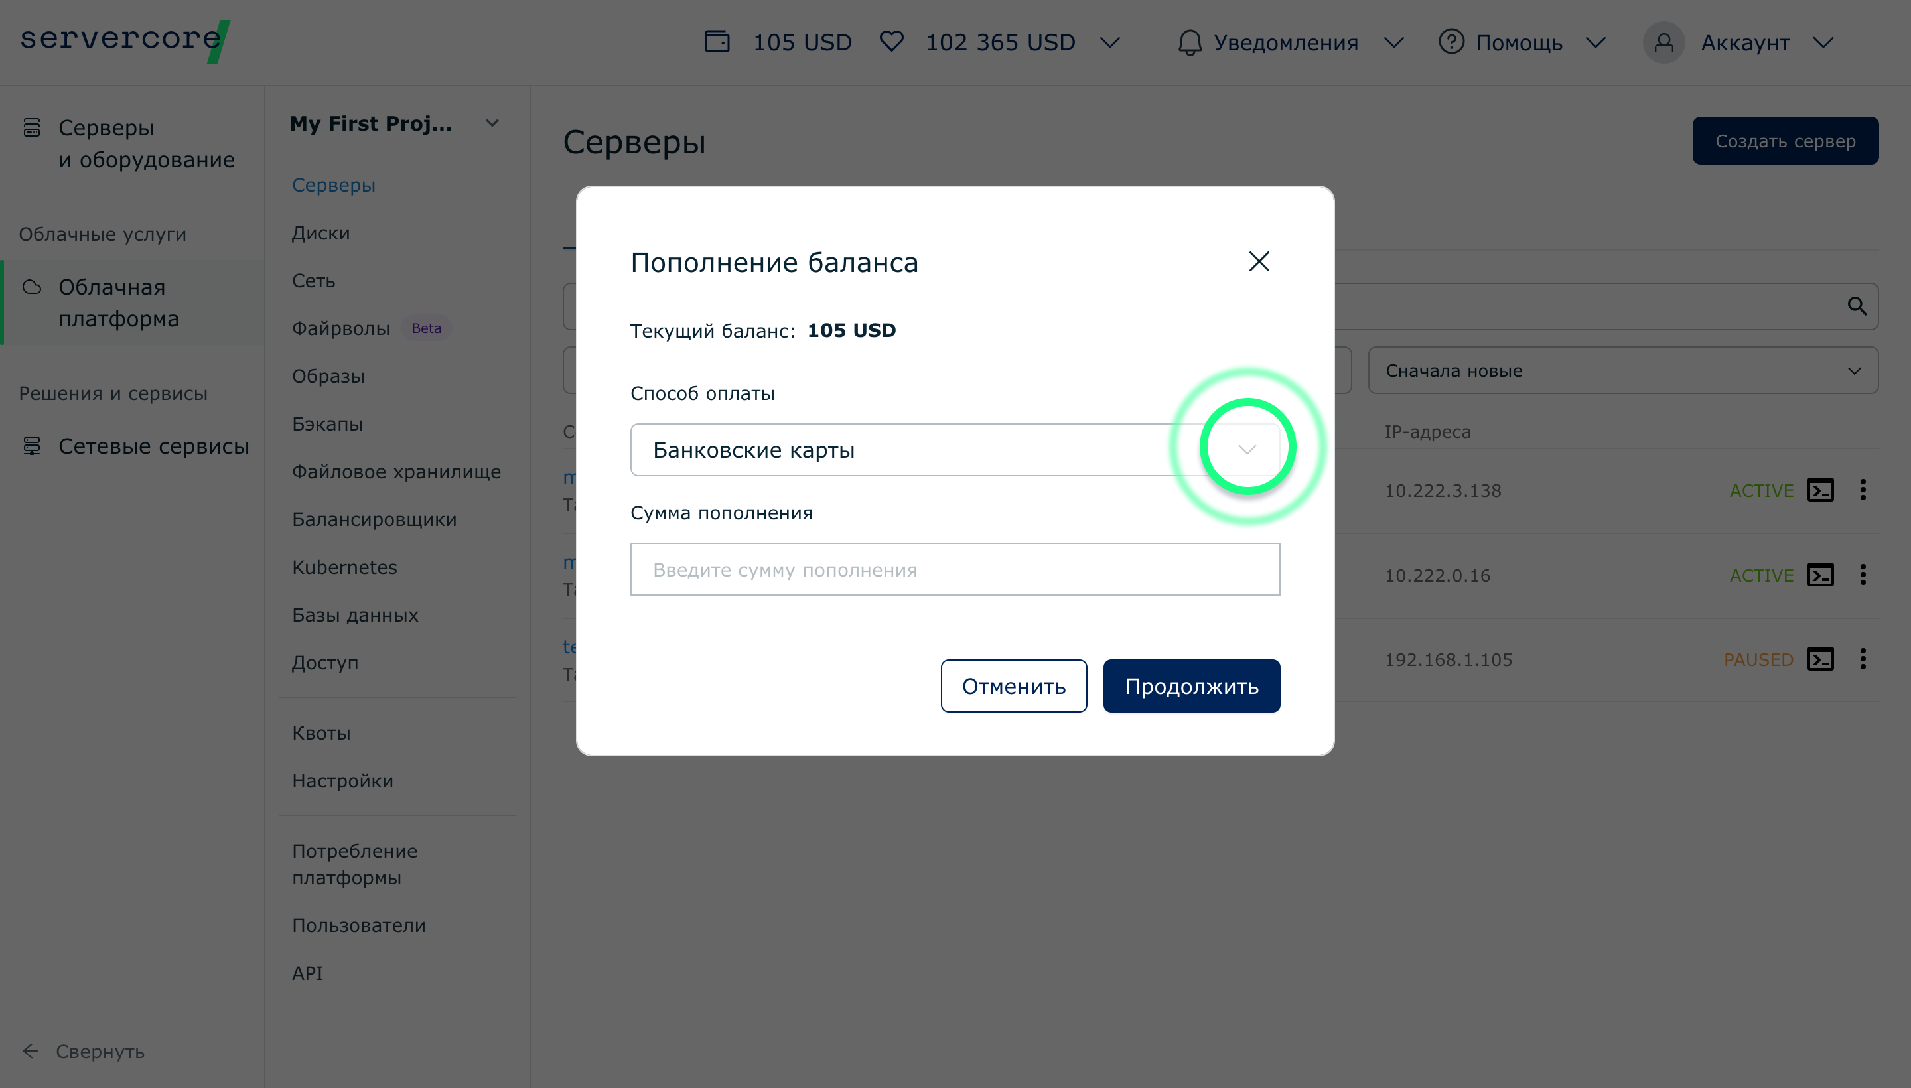Go to the Файрволы Beta section
This screenshot has height=1088, width=1911.
[341, 329]
